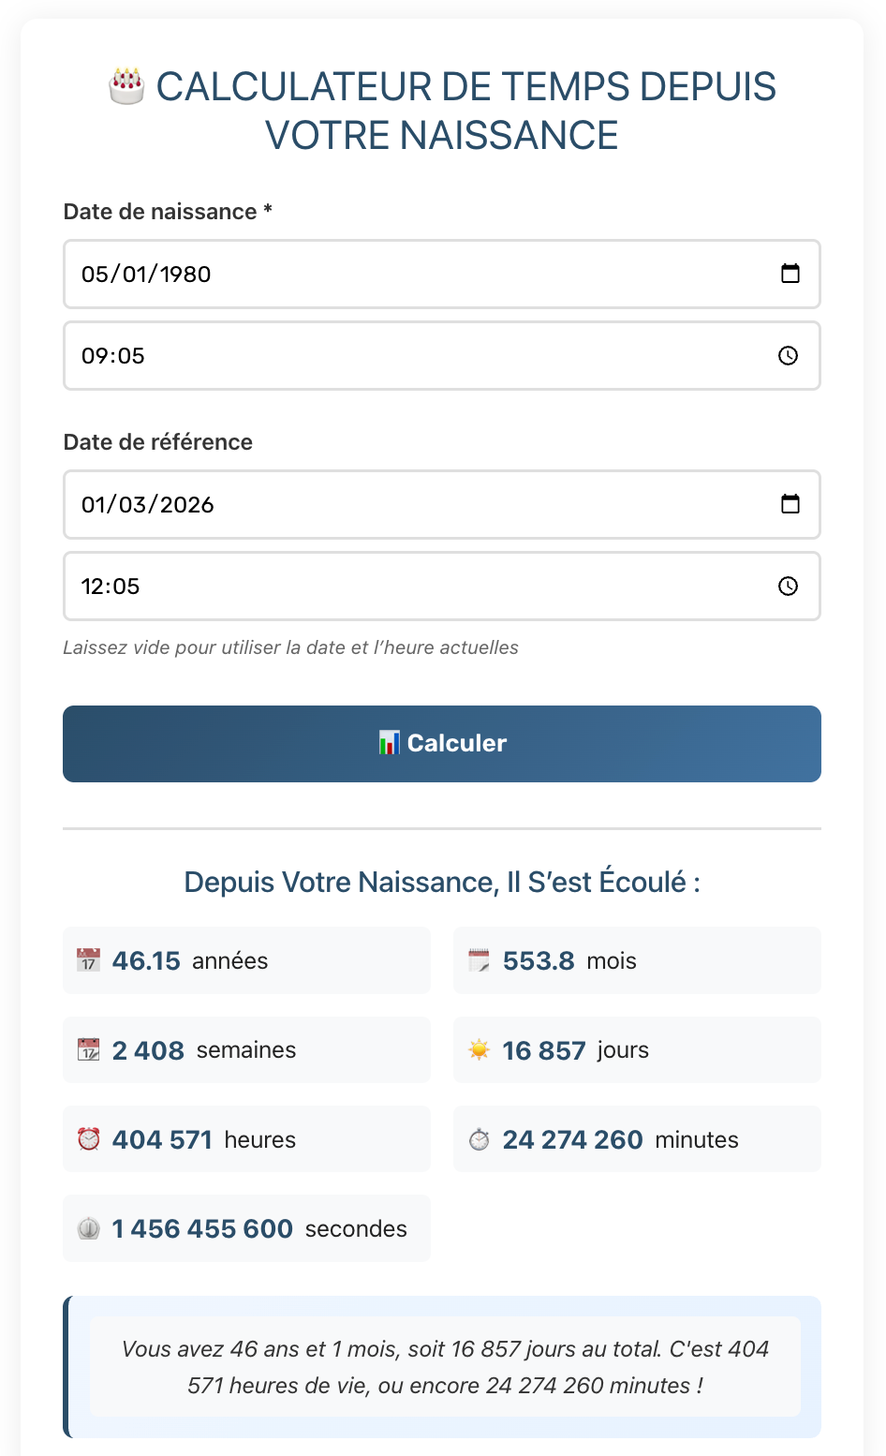Click the birthday cake emoji in the title
Viewport: 886px width, 1456px height.
click(126, 85)
